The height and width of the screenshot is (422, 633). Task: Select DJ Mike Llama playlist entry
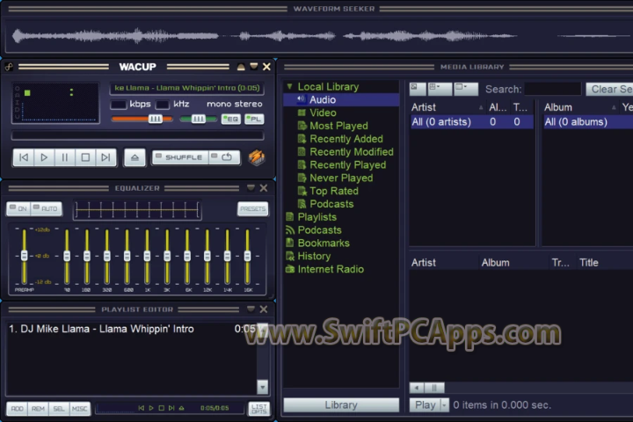click(132, 329)
